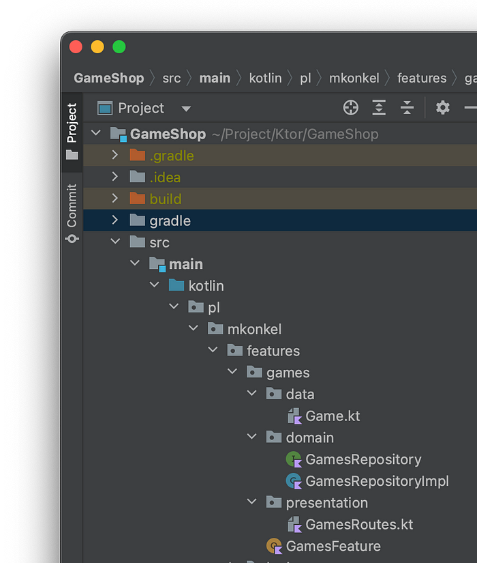The image size is (477, 563).
Task: Click the mkonkel package icon
Action: click(215, 328)
